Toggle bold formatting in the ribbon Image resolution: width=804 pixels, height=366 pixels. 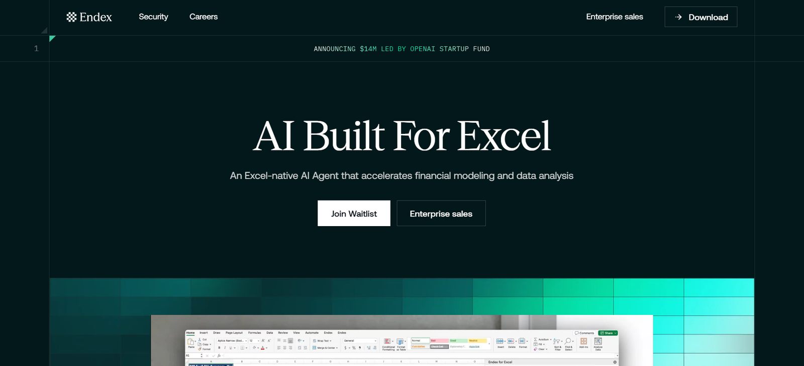point(219,347)
